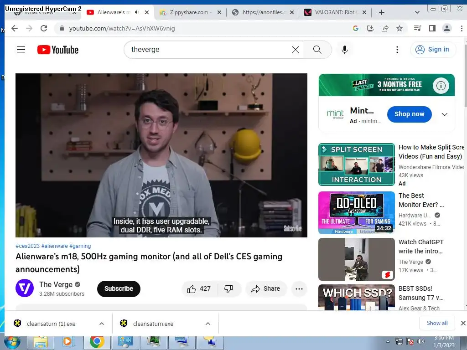Click the magnifier search button

317,49
